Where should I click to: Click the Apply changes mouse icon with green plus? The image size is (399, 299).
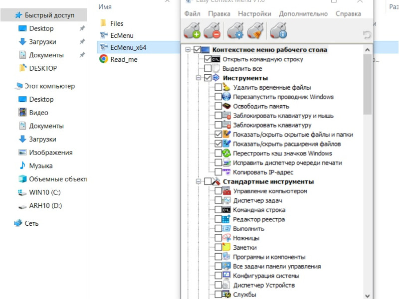[192, 30]
